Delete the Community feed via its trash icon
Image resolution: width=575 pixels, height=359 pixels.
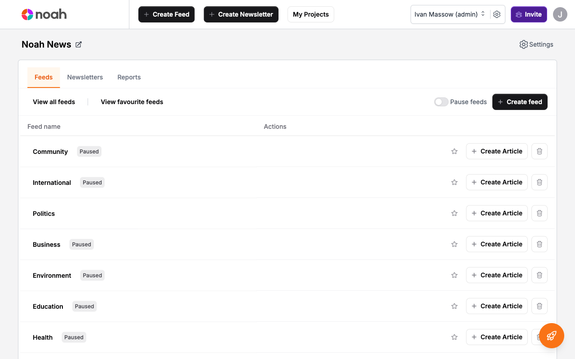[x=539, y=151]
